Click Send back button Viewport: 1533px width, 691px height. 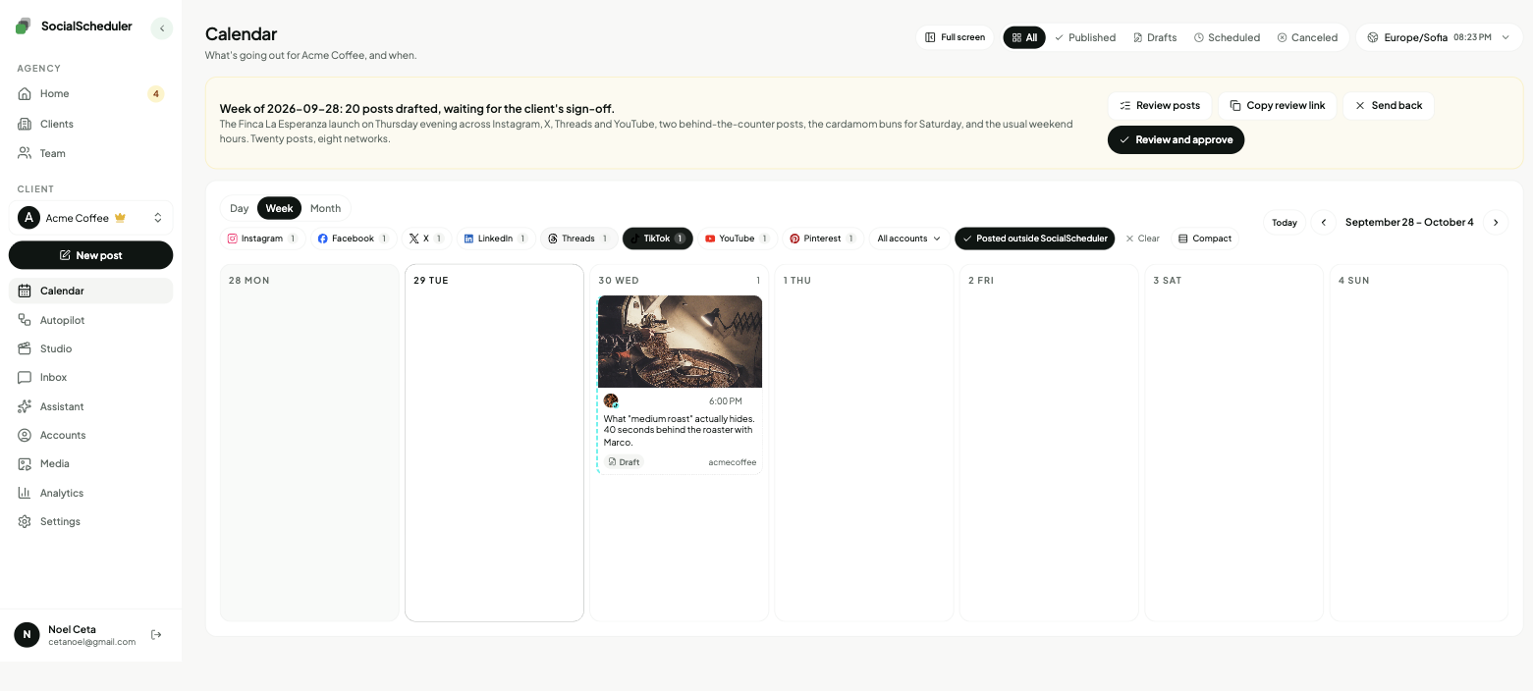pyautogui.click(x=1388, y=105)
